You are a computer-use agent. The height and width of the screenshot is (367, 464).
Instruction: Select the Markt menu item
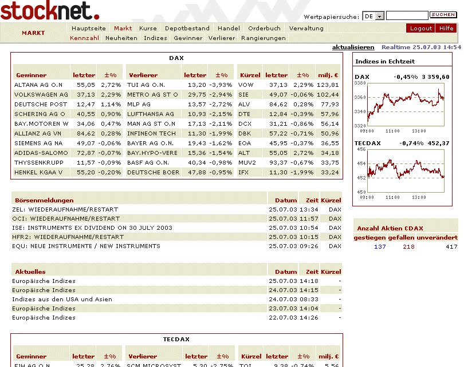pyautogui.click(x=123, y=29)
